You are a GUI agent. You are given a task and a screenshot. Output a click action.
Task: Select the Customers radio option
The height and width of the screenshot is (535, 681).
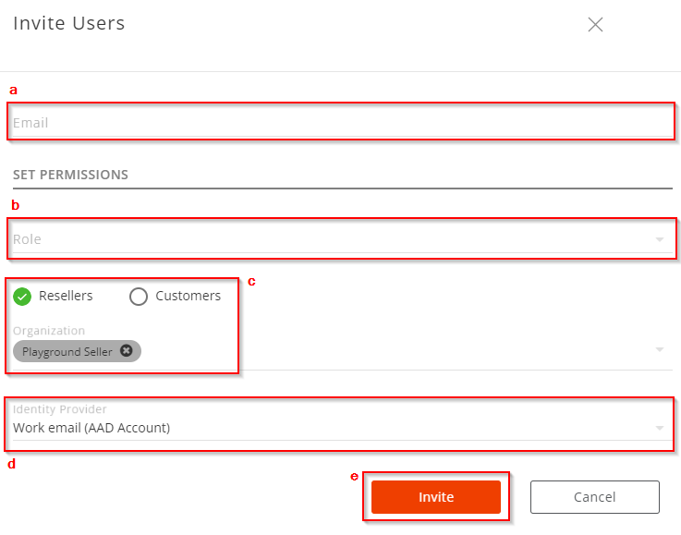[x=139, y=297]
